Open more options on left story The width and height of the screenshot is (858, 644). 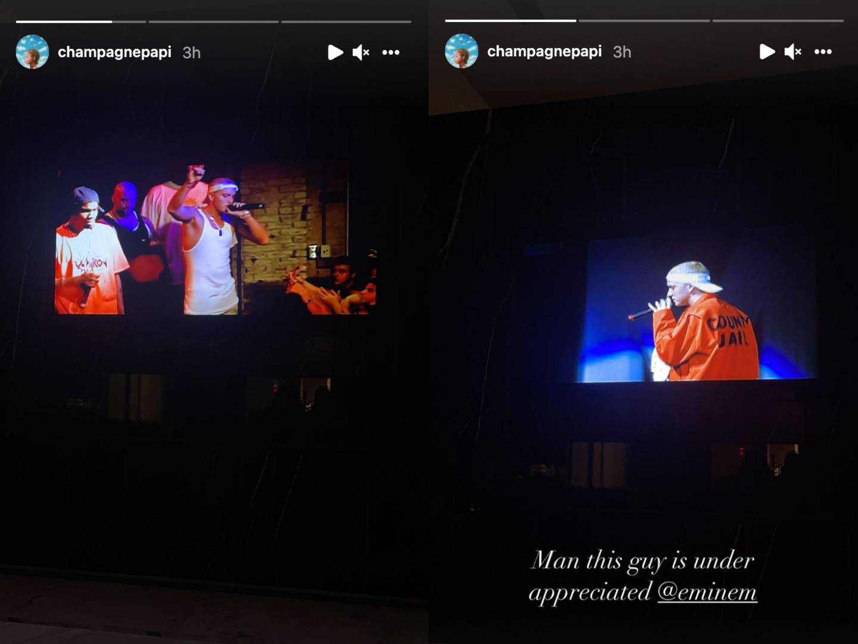pyautogui.click(x=391, y=52)
